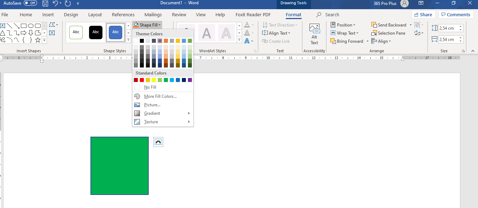Expand the Texture submenu
Screen dimensions: 478x208
(x=151, y=121)
